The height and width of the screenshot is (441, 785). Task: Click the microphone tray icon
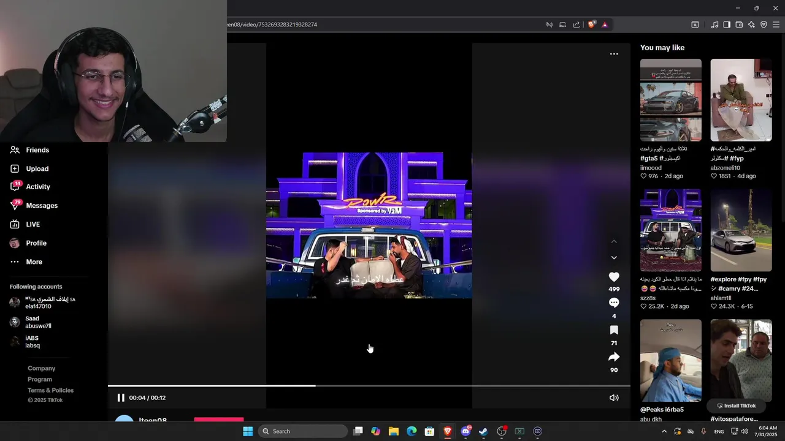[703, 431]
